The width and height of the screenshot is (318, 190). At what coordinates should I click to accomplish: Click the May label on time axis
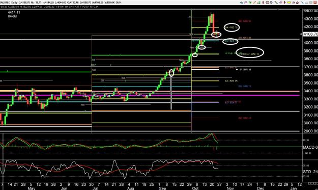tap(32, 188)
